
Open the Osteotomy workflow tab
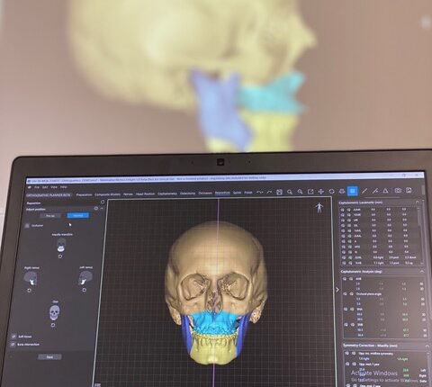click(187, 193)
